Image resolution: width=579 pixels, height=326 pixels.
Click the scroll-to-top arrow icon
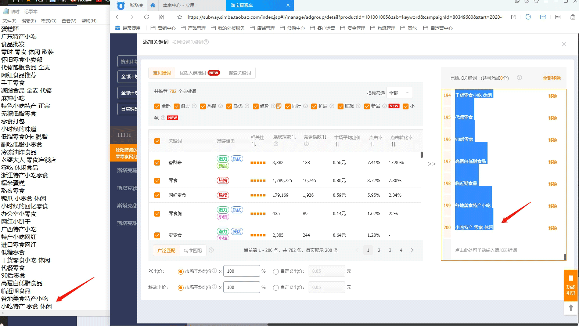[571, 308]
